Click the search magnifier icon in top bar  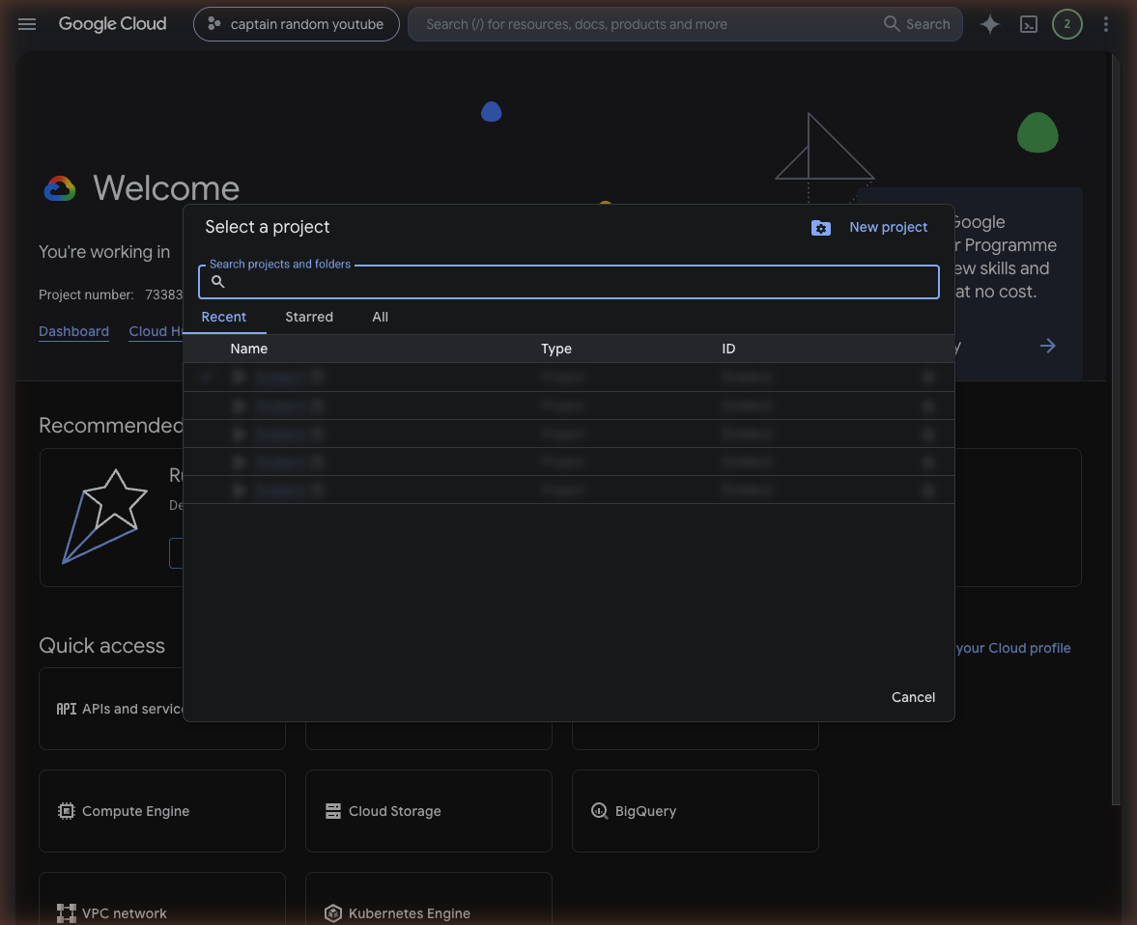pyautogui.click(x=892, y=24)
